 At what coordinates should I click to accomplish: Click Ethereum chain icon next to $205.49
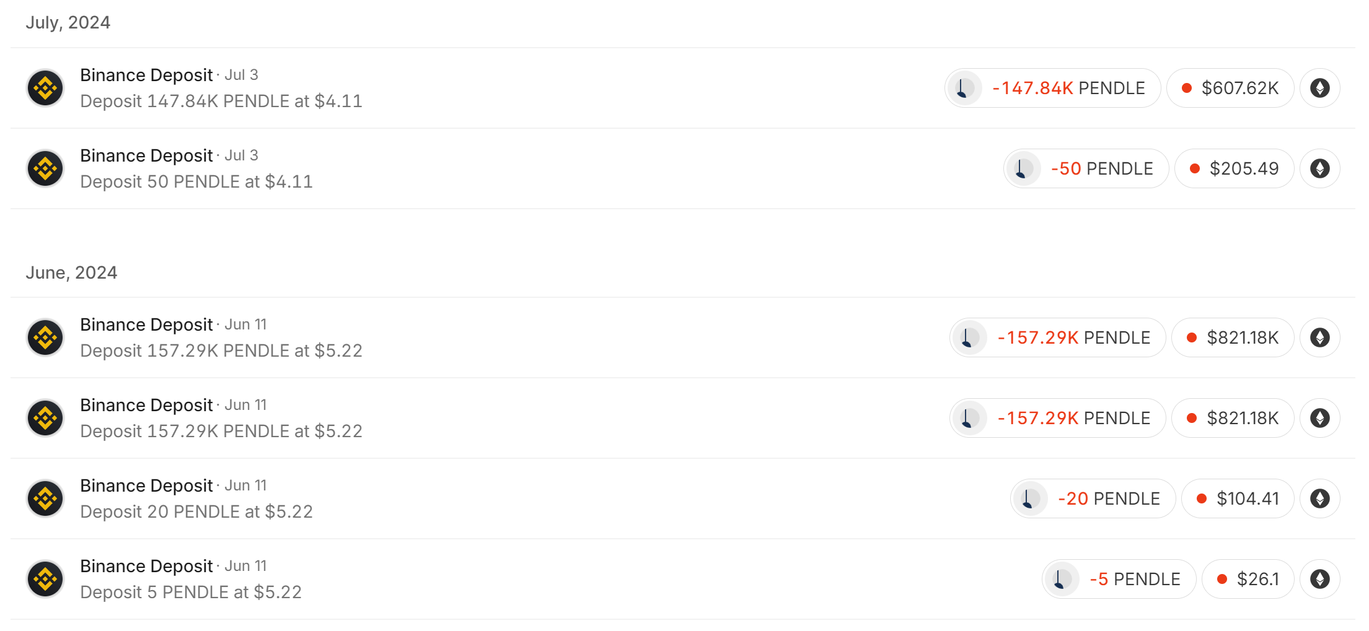pyautogui.click(x=1319, y=168)
